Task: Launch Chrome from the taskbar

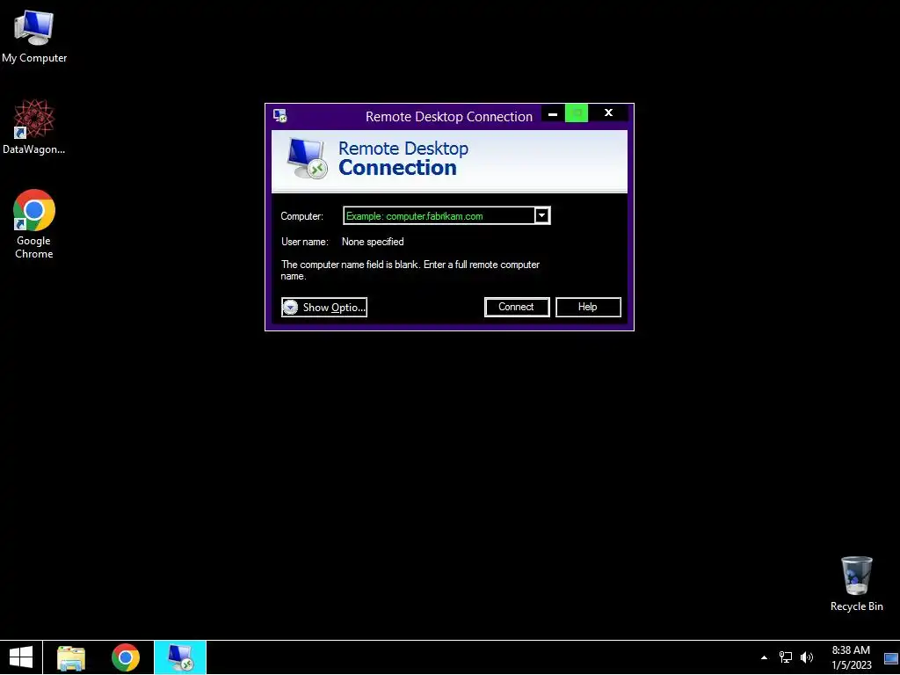Action: tap(126, 657)
